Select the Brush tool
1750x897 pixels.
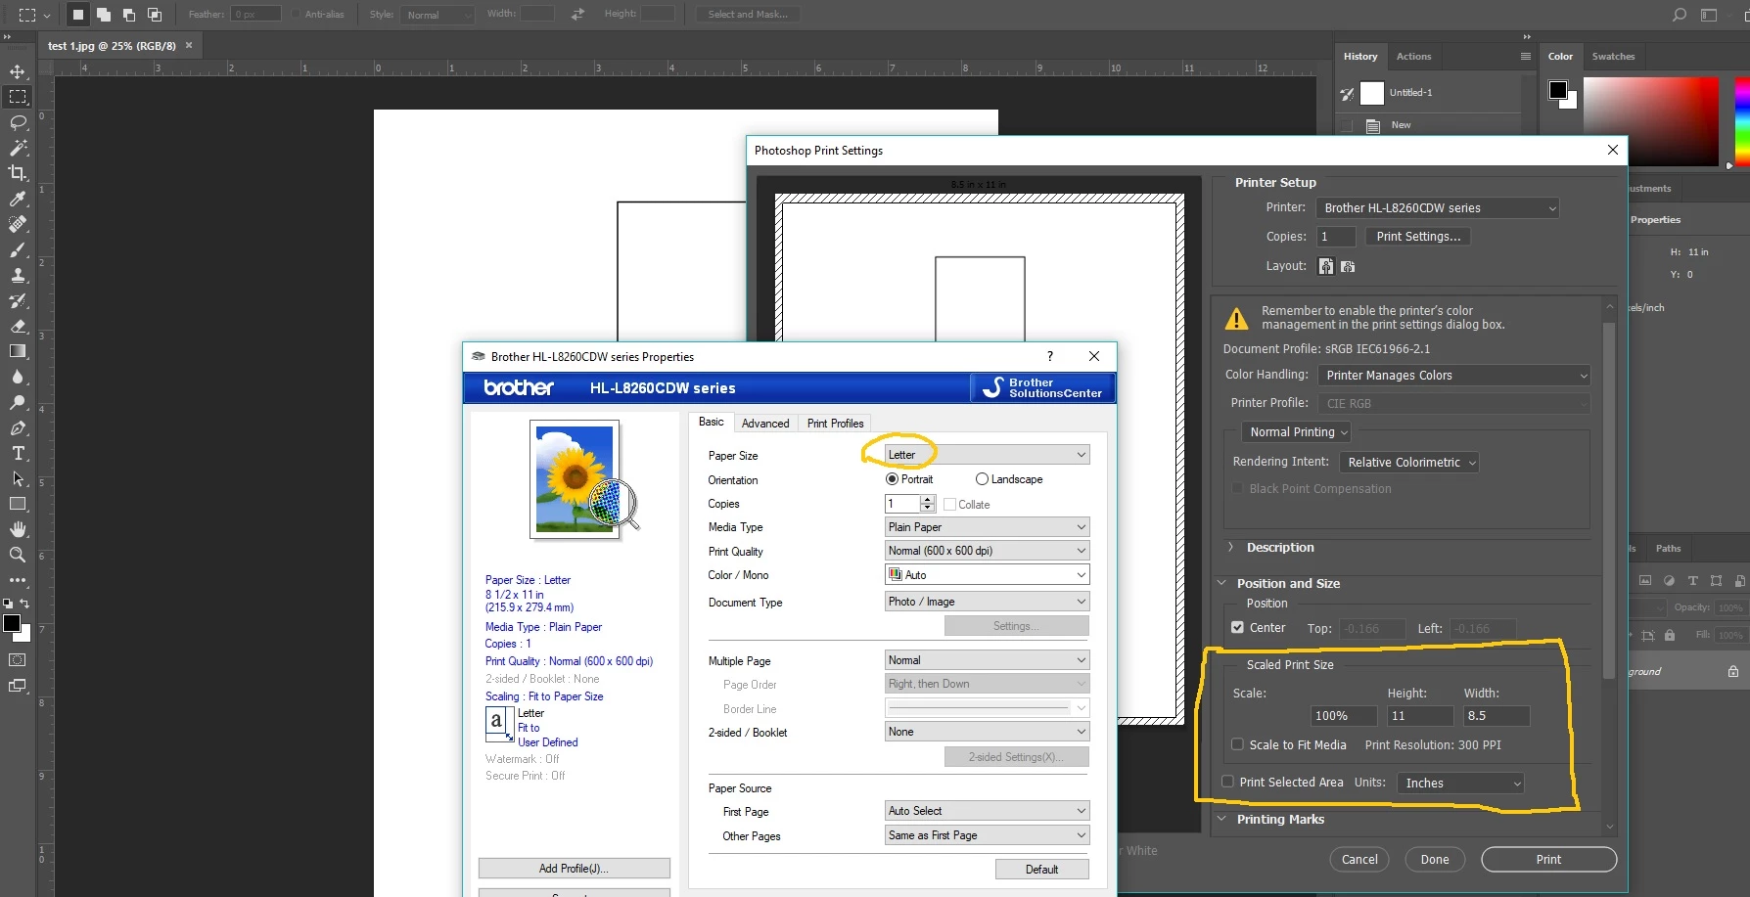[18, 249]
